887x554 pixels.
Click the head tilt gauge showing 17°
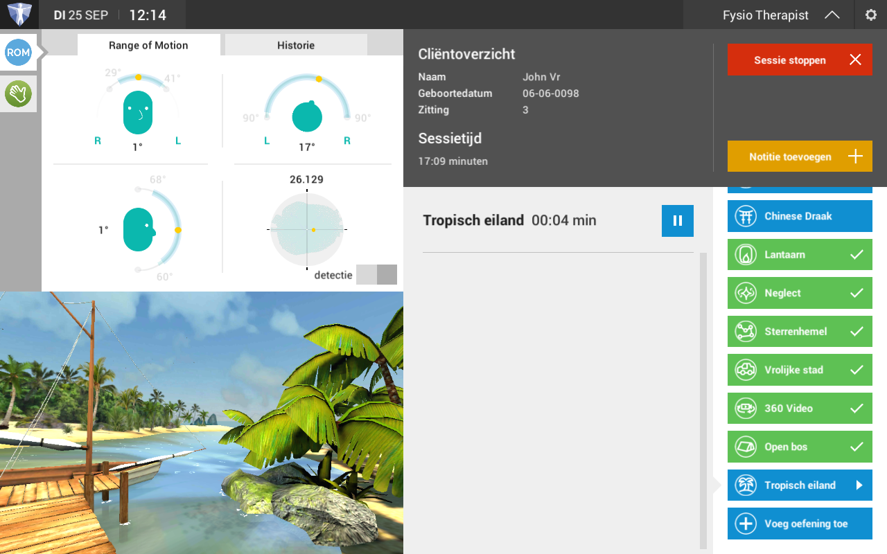pyautogui.click(x=307, y=111)
